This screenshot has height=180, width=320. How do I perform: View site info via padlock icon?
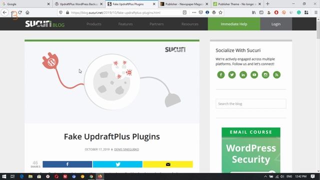67,12
